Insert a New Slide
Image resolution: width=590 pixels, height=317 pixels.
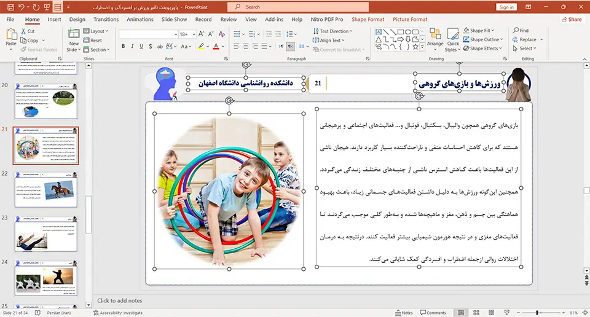[x=74, y=40]
